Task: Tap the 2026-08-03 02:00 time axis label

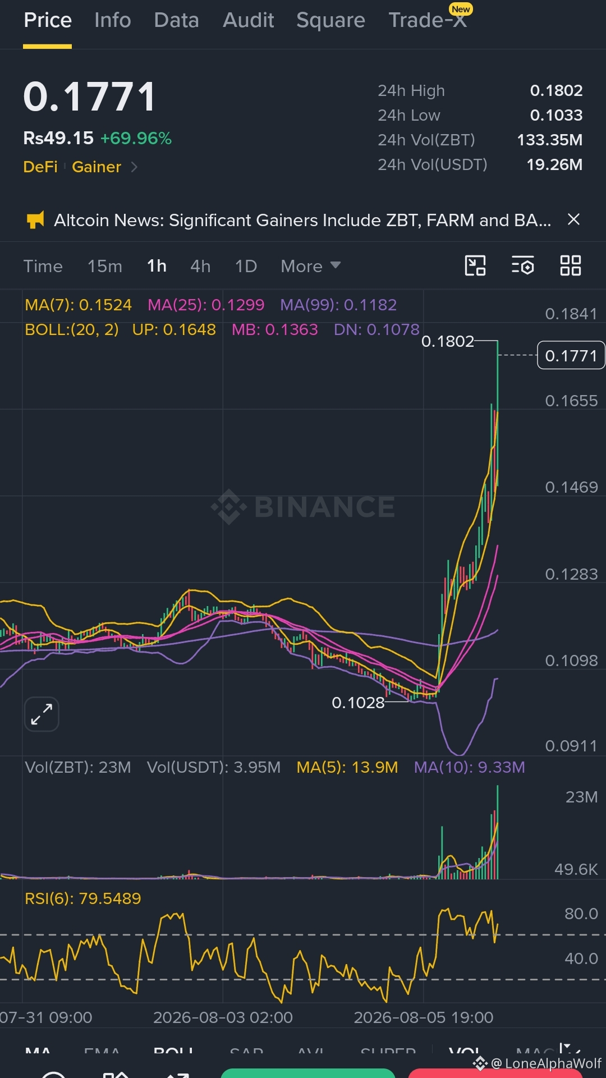Action: pos(223,1017)
